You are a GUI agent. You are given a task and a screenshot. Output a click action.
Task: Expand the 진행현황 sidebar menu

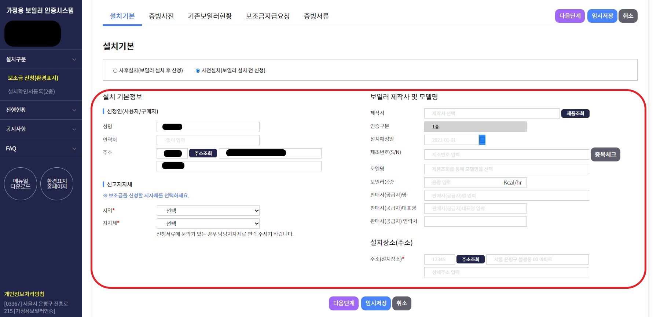(x=41, y=110)
